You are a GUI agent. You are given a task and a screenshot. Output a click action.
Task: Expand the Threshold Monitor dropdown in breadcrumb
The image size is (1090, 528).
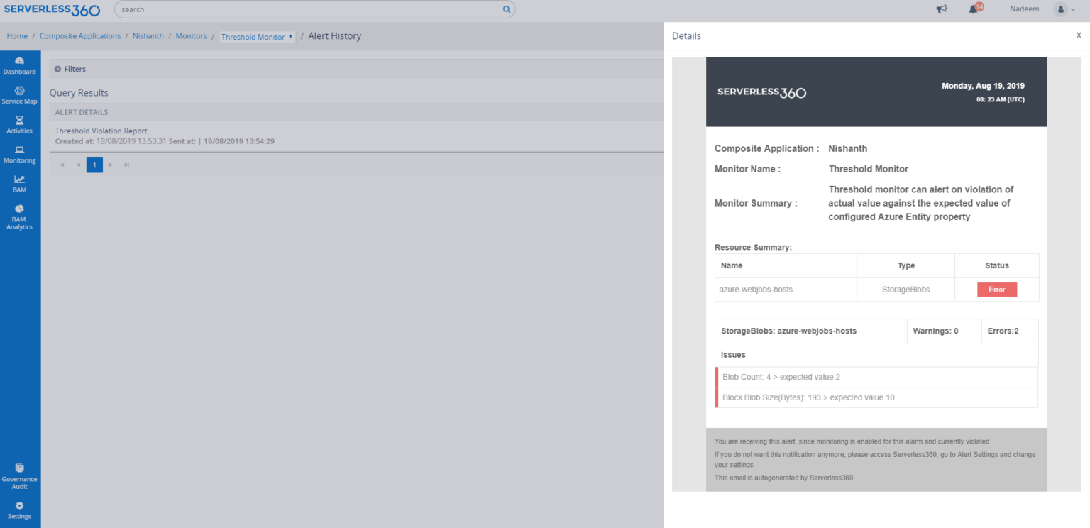click(x=257, y=36)
